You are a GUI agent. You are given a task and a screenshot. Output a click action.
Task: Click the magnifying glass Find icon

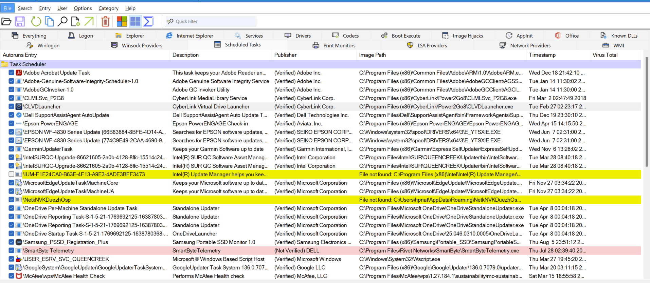(x=62, y=21)
